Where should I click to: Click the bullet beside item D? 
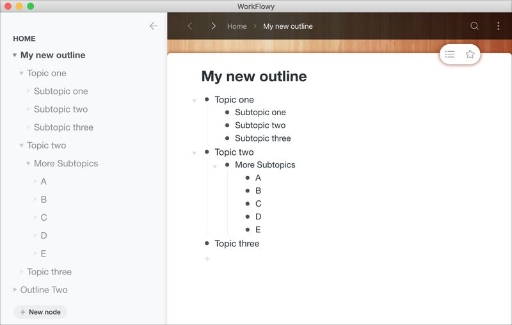coord(248,217)
